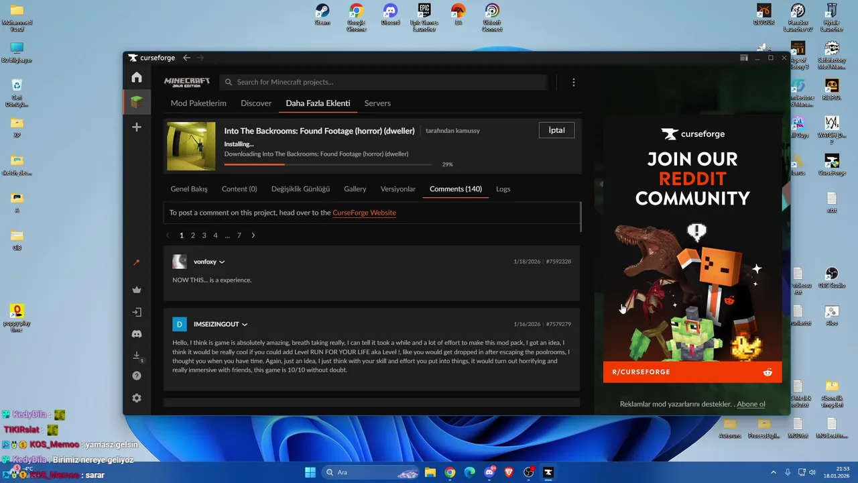Viewport: 858px width, 483px height.
Task: Open the R/CURSEFORGE Reddit banner button
Action: click(x=692, y=372)
